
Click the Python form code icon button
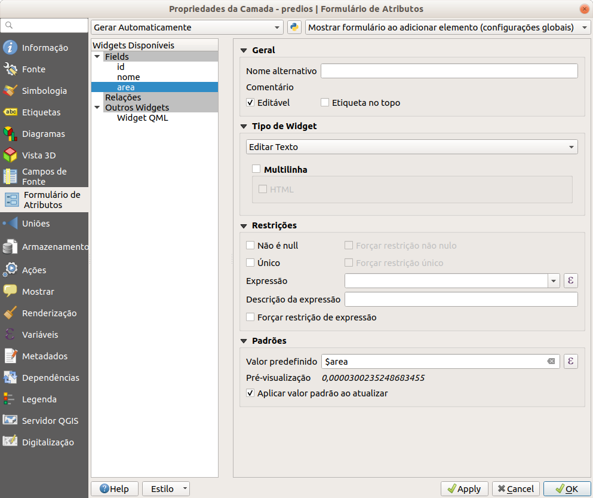(x=294, y=28)
